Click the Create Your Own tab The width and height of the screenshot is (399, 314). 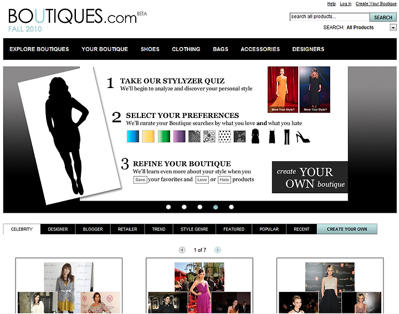pyautogui.click(x=347, y=229)
